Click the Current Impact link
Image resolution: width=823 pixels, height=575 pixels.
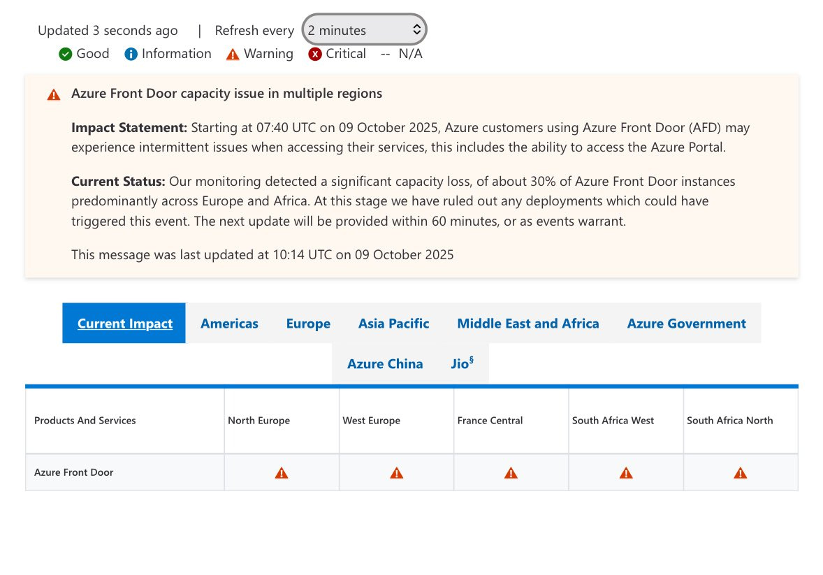tap(124, 323)
